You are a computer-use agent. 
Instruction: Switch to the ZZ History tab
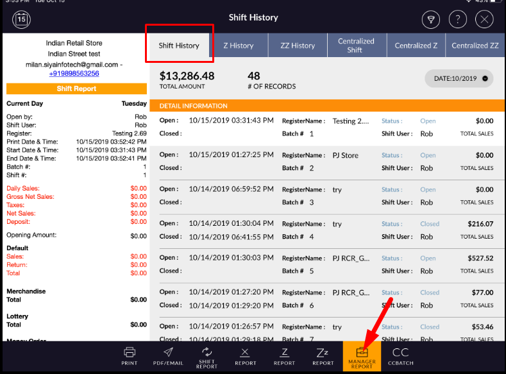pos(298,46)
